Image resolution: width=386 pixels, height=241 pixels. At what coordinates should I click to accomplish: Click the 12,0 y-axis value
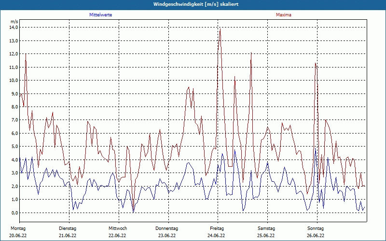click(14, 54)
